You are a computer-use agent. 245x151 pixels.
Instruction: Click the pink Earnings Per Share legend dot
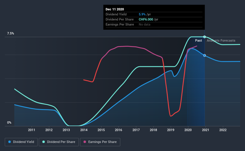coord(85,142)
